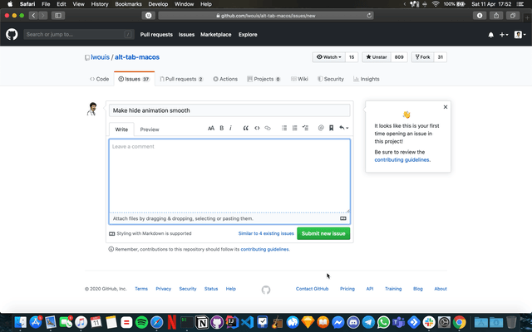Open Terms in the footer

tap(141, 289)
